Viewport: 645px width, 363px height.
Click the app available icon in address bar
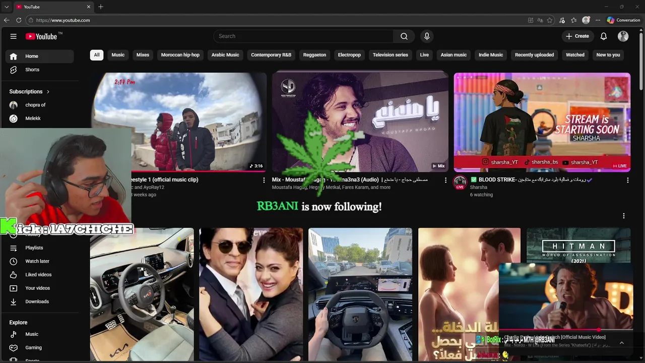click(531, 20)
